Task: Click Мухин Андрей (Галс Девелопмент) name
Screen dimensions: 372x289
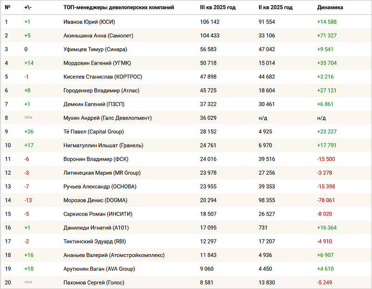Action: 107,118
